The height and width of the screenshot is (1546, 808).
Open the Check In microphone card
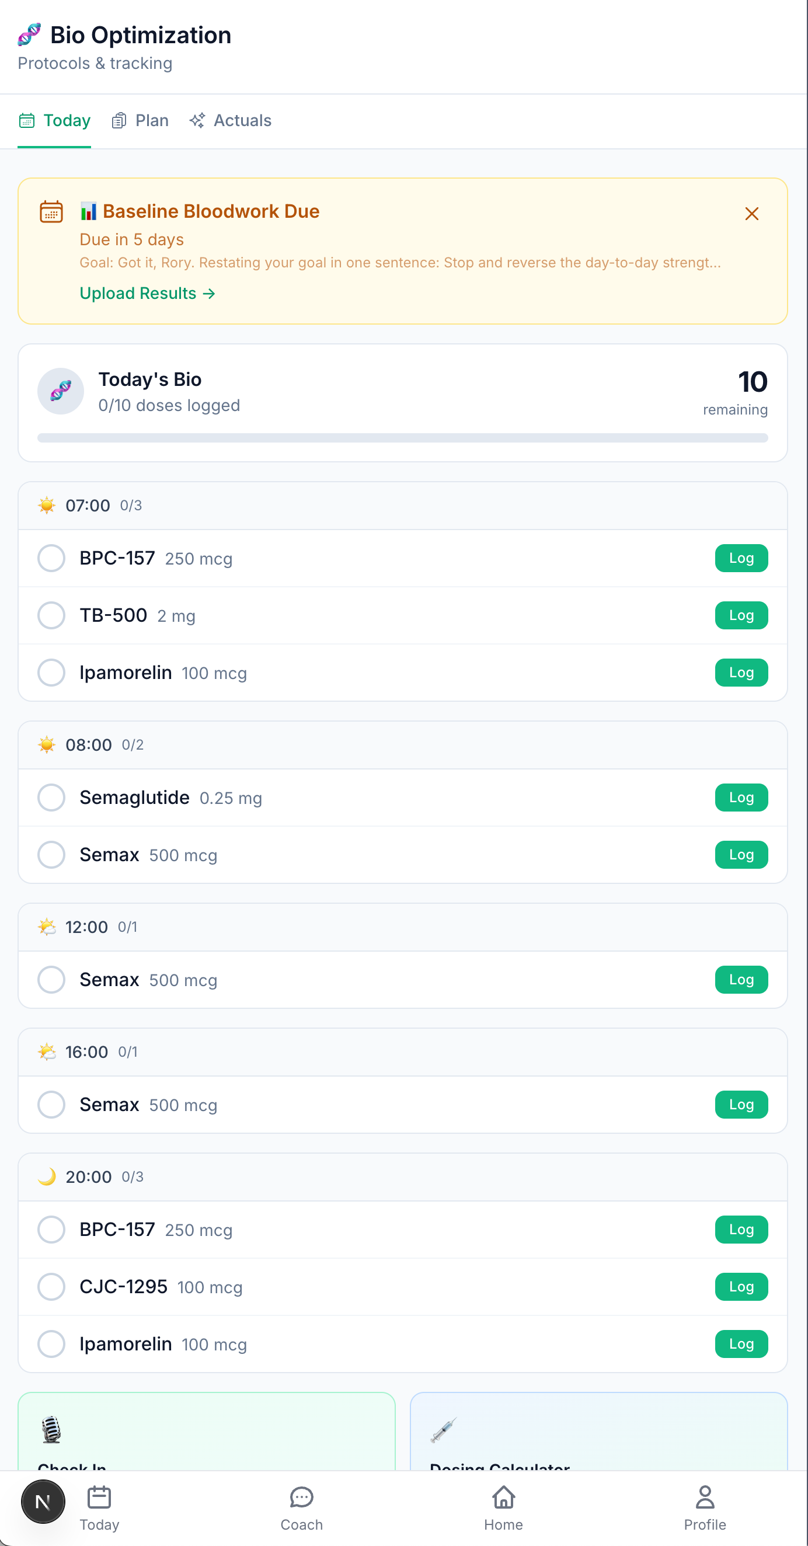point(206,1434)
